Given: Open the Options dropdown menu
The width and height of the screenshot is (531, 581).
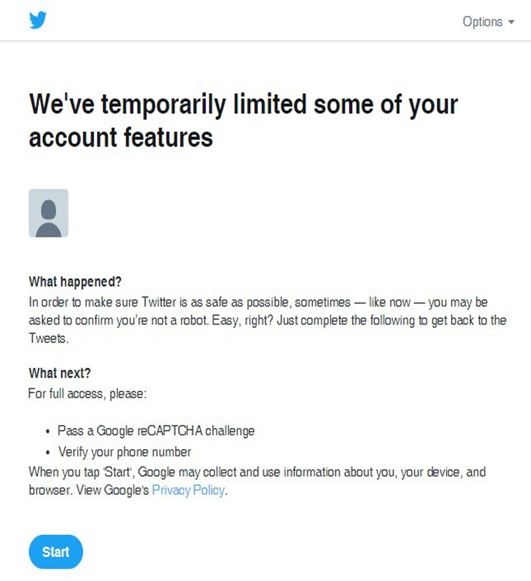Looking at the screenshot, I should (x=483, y=22).
